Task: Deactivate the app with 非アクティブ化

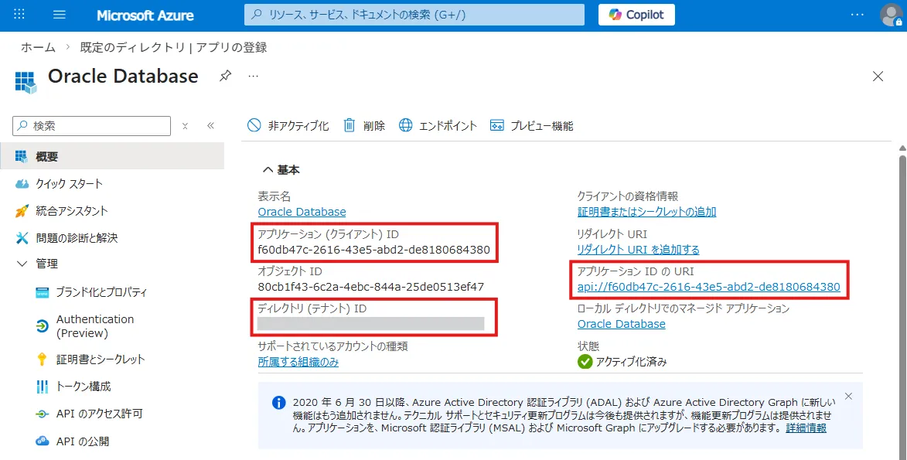Action: click(288, 124)
